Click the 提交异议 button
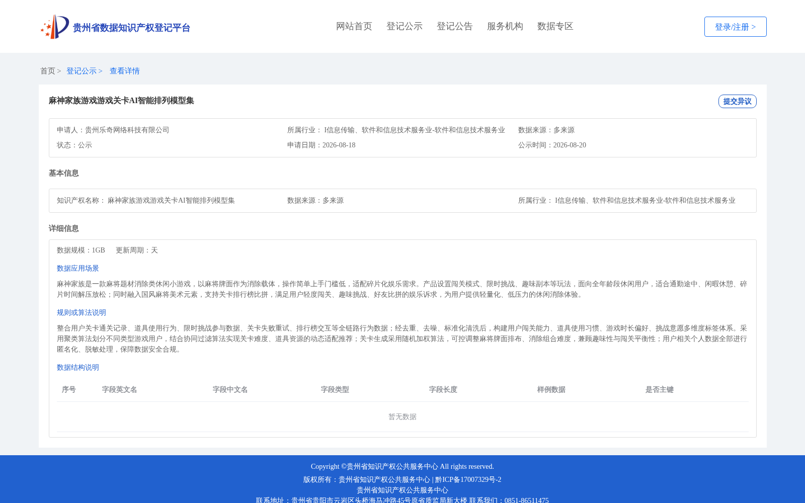Image resolution: width=805 pixels, height=503 pixels. [x=738, y=101]
